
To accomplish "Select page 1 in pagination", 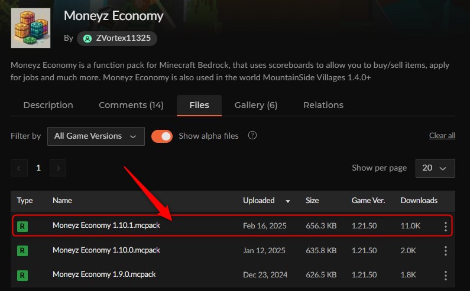I will [x=38, y=168].
